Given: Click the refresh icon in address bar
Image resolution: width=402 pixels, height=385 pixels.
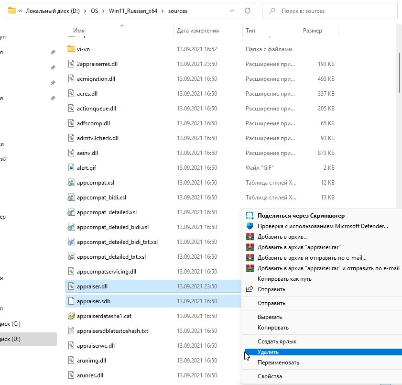Looking at the screenshot, I should tap(248, 11).
